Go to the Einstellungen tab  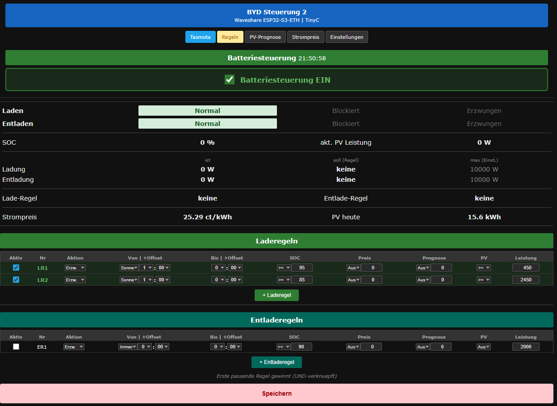click(x=347, y=37)
